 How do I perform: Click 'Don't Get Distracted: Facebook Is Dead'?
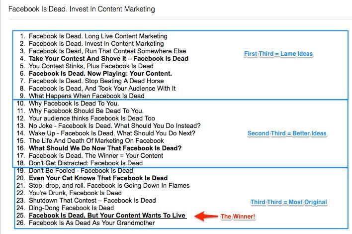tap(86, 163)
